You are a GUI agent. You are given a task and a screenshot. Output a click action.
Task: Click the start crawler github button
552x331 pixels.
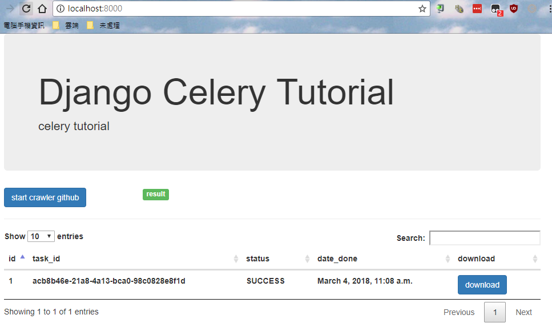(45, 197)
